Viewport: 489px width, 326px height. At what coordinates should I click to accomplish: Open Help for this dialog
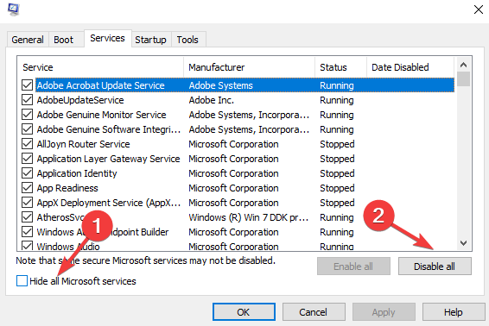pos(453,312)
